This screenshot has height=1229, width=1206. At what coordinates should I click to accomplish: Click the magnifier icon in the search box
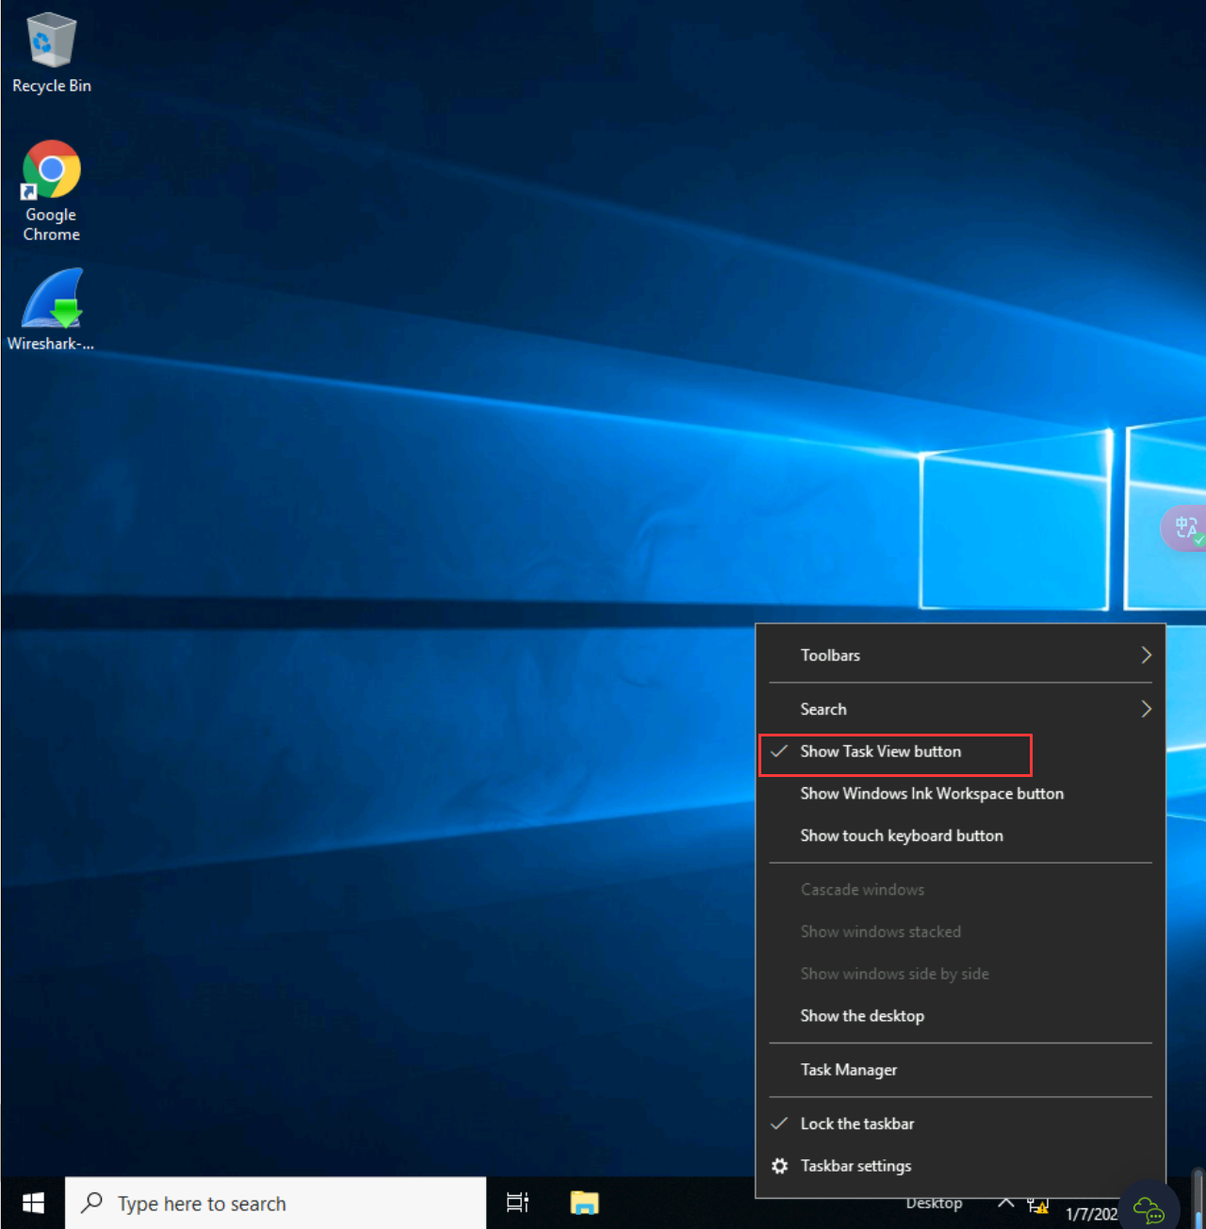(x=92, y=1203)
